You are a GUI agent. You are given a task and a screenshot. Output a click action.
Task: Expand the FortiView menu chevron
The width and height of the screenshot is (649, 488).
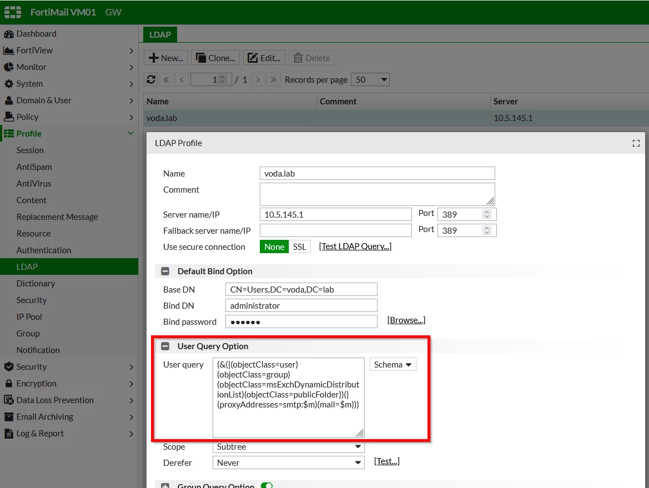(x=131, y=51)
